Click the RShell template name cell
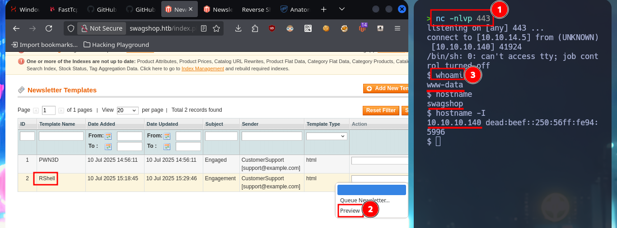The height and width of the screenshot is (228, 617). pyautogui.click(x=61, y=182)
